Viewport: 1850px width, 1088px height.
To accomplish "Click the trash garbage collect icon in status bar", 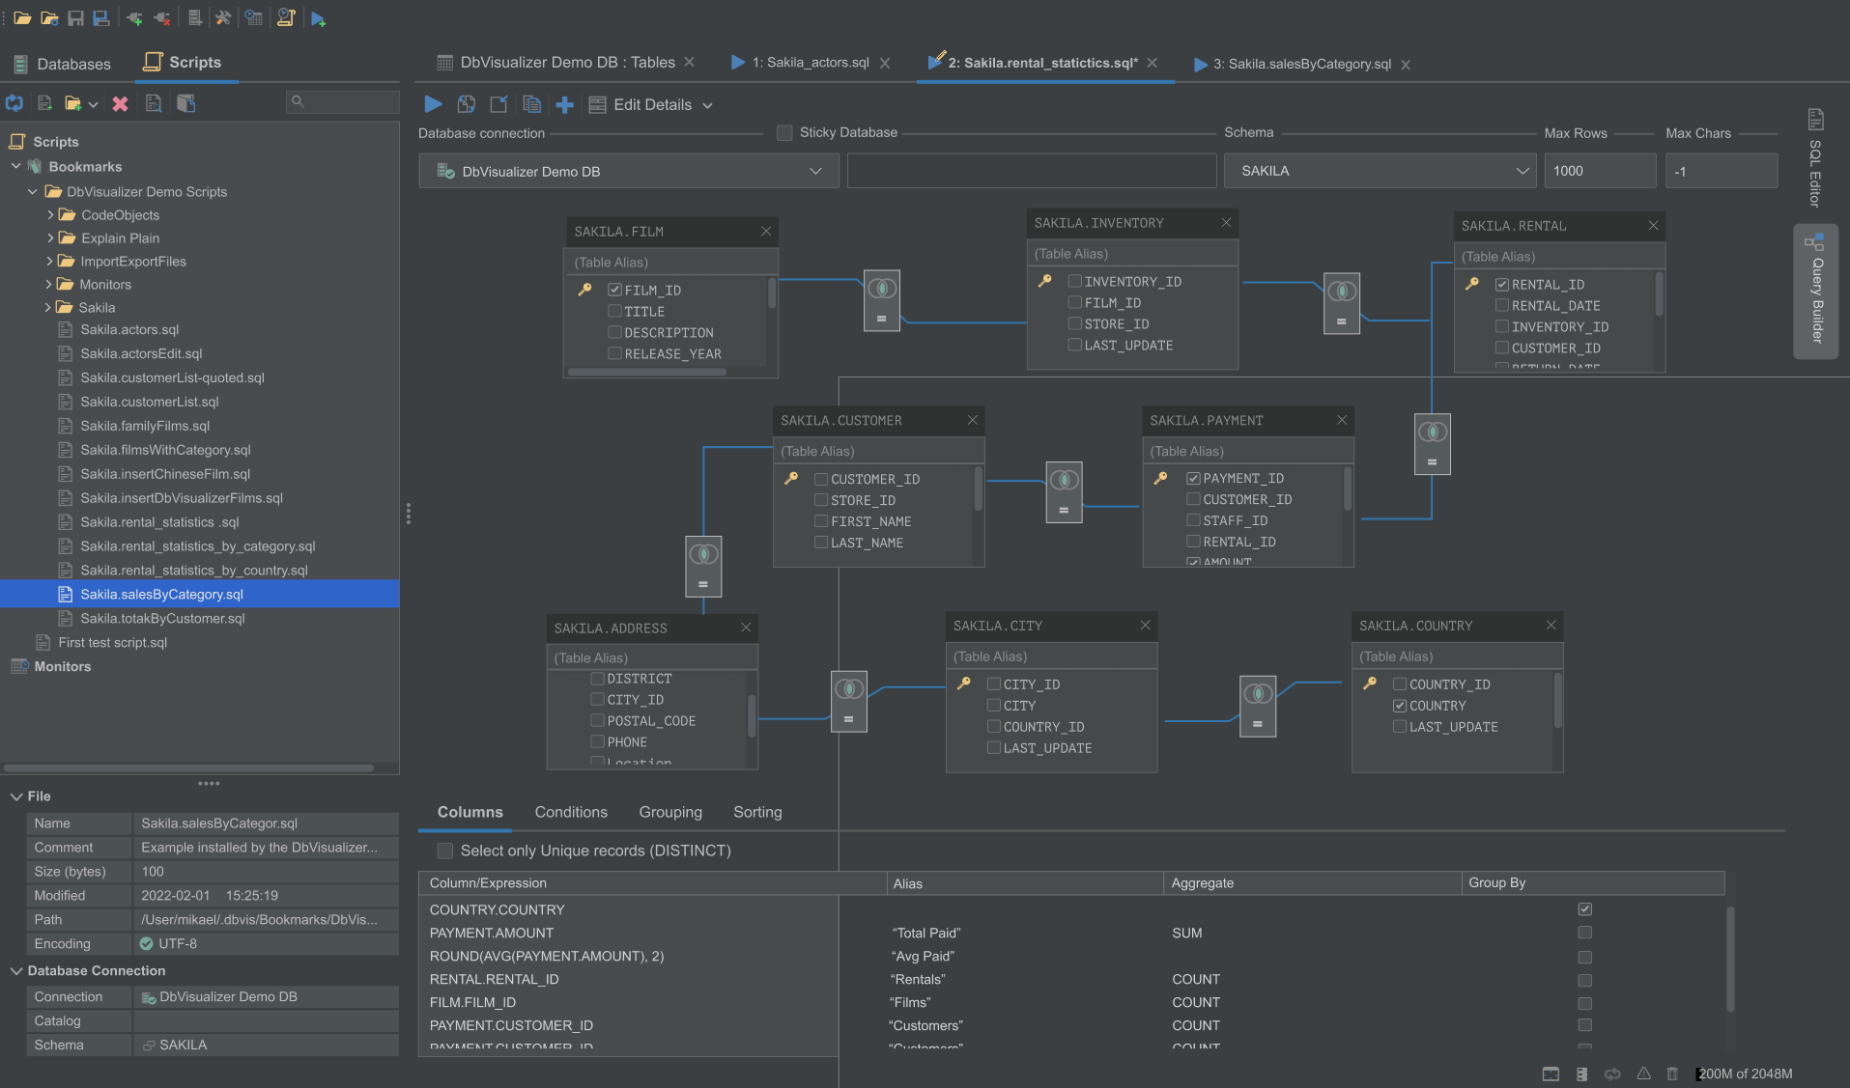I will [x=1672, y=1074].
